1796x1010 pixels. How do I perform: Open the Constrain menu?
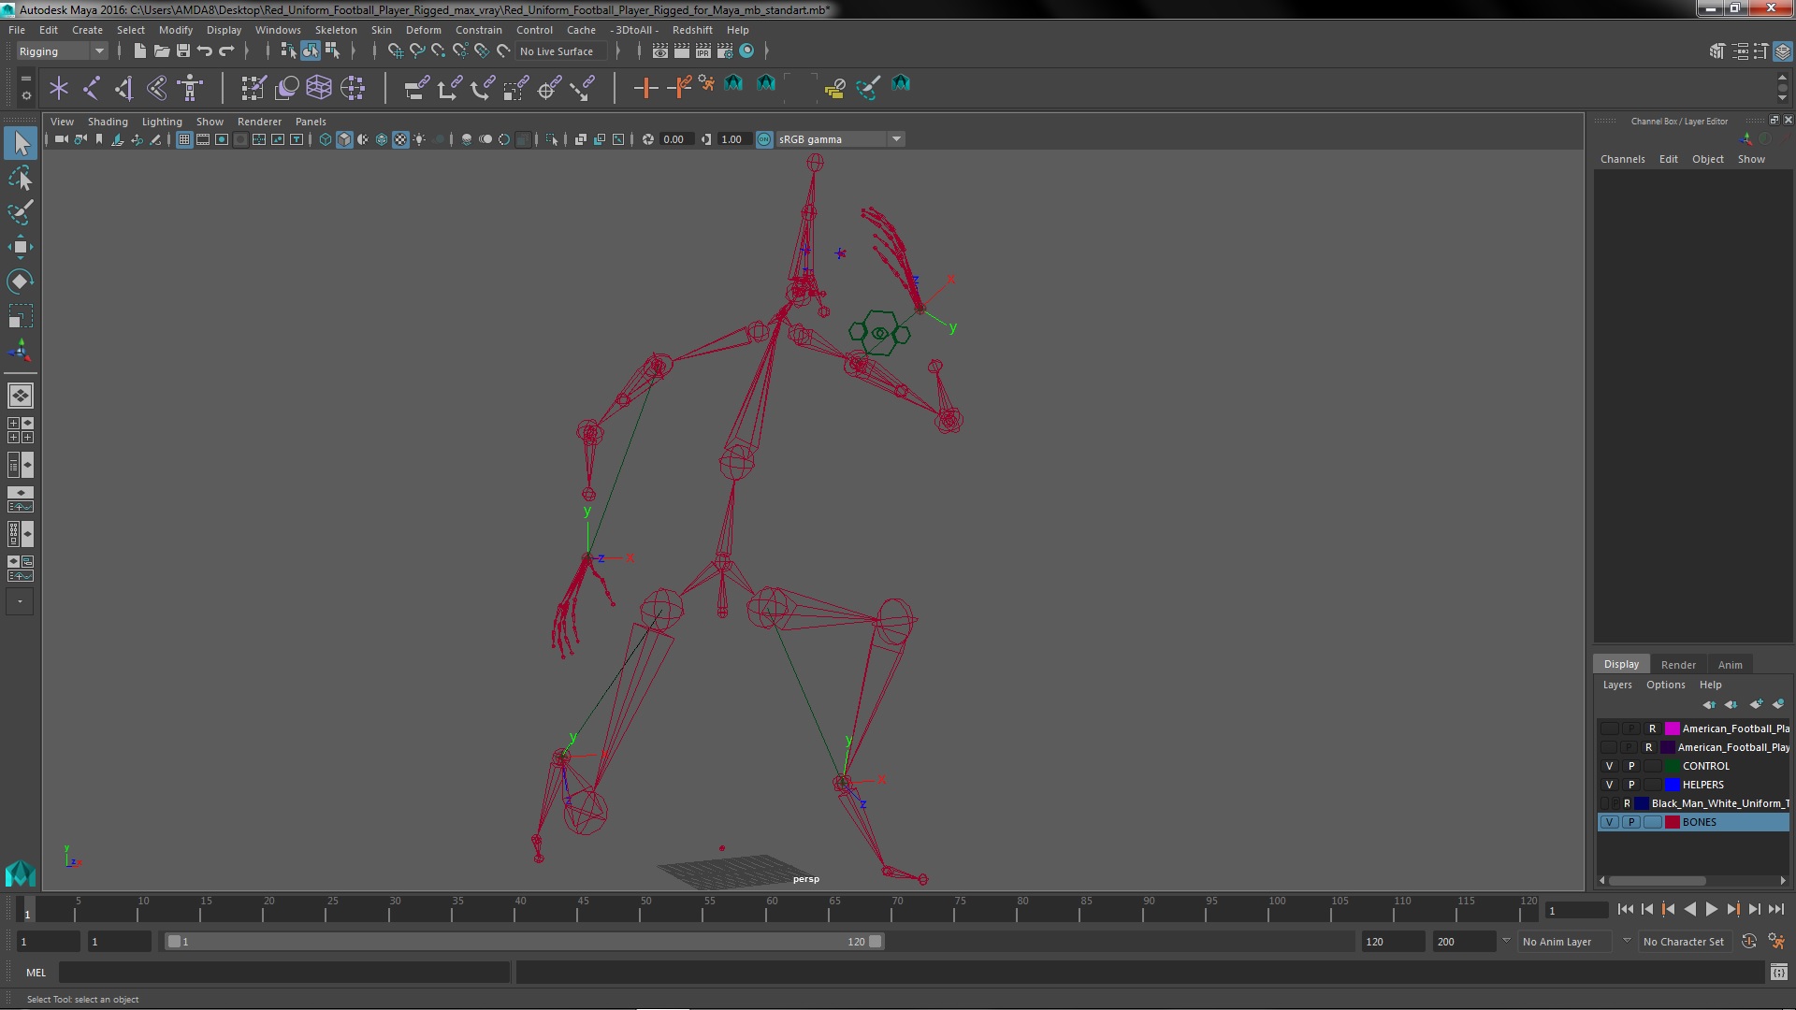(x=478, y=30)
